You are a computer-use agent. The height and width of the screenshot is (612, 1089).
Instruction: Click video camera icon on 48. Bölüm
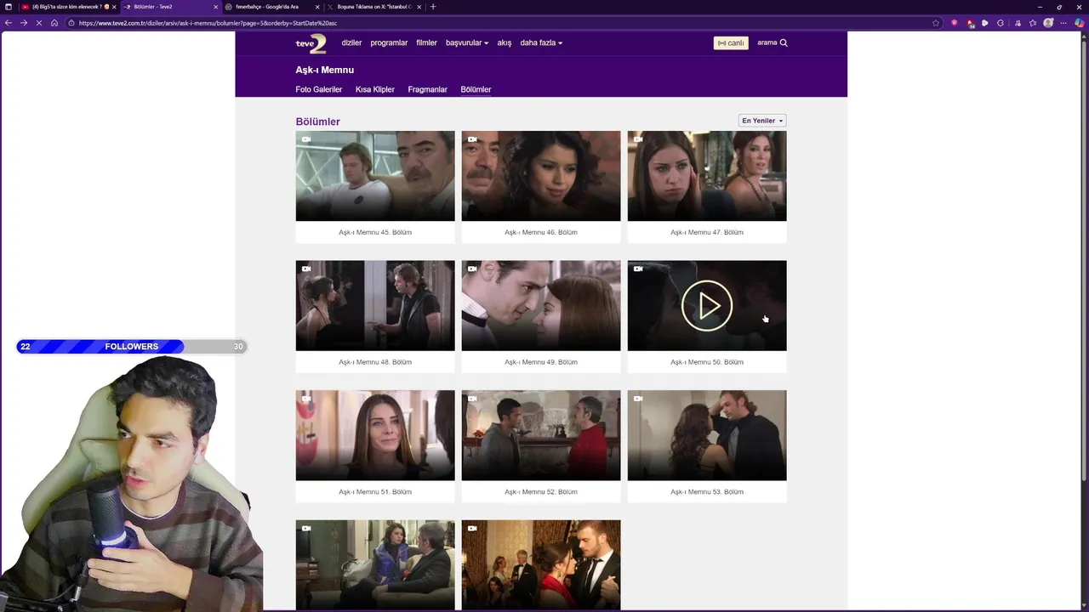pos(306,269)
